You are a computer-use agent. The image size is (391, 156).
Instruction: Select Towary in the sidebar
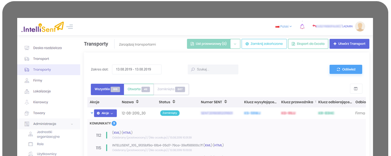click(39, 113)
